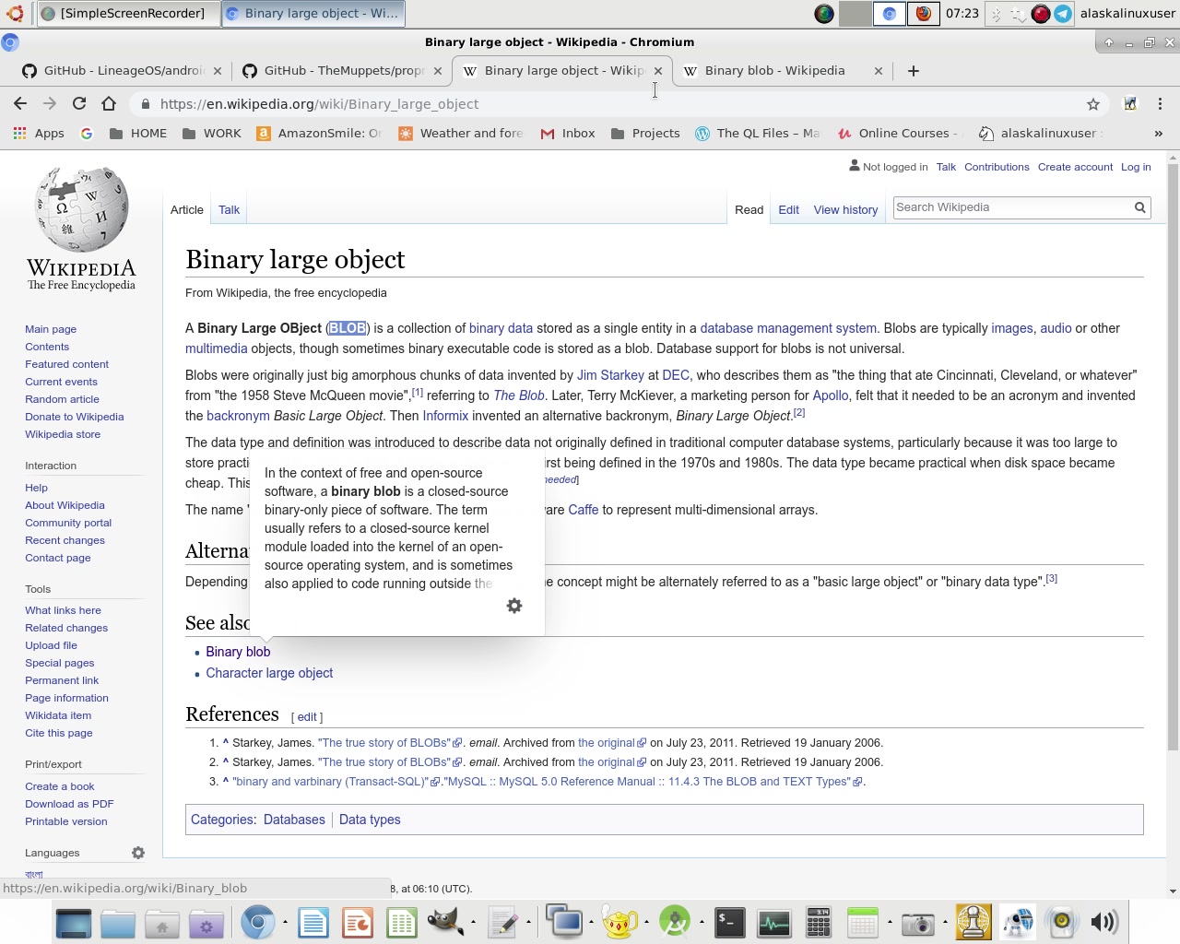
Task: Open the Inbox Gmail bookmark
Action: 568,134
